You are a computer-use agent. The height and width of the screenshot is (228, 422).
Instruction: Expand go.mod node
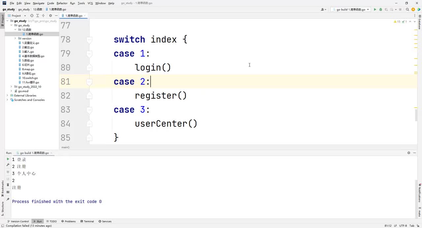[11, 91]
